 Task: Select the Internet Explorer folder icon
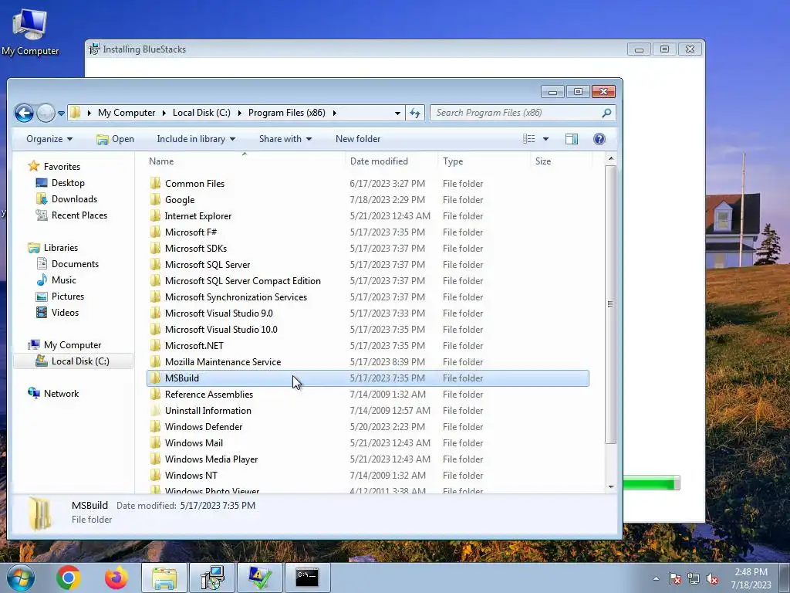coord(156,215)
